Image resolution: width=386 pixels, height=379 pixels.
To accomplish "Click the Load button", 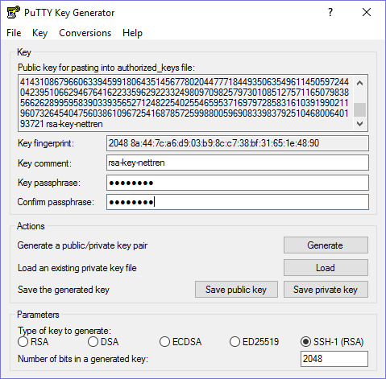I will [326, 268].
